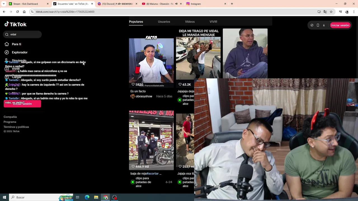Click the TikTok logo
Viewport: 358px width, 201px height.
point(15,24)
